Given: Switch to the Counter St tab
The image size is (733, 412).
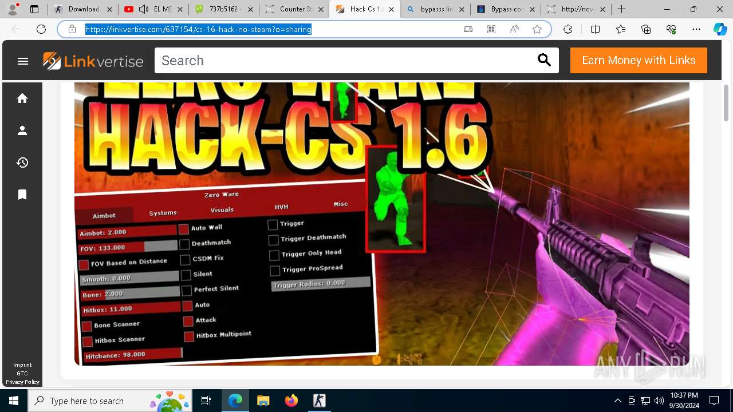Looking at the screenshot, I should pos(294,9).
